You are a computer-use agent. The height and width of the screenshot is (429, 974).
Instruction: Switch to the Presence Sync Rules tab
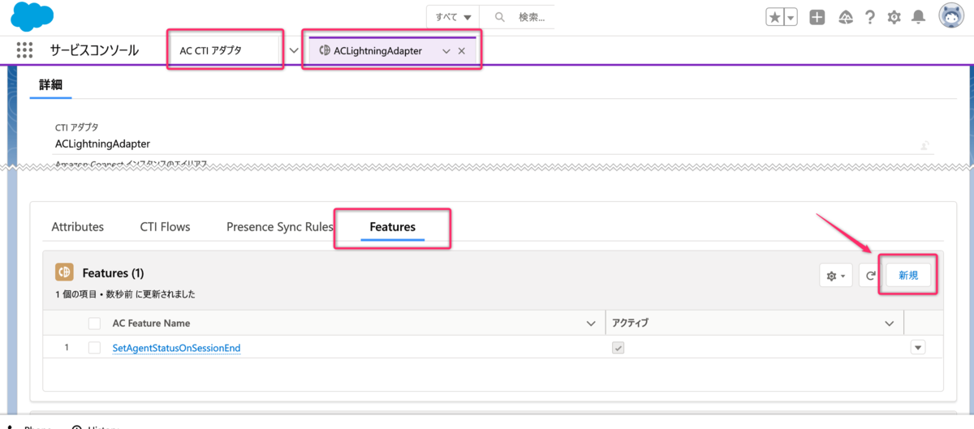280,226
